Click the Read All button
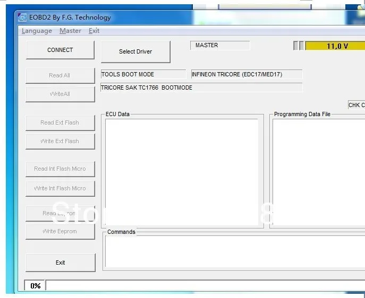Viewport: 365px width, 298px height. (x=60, y=75)
